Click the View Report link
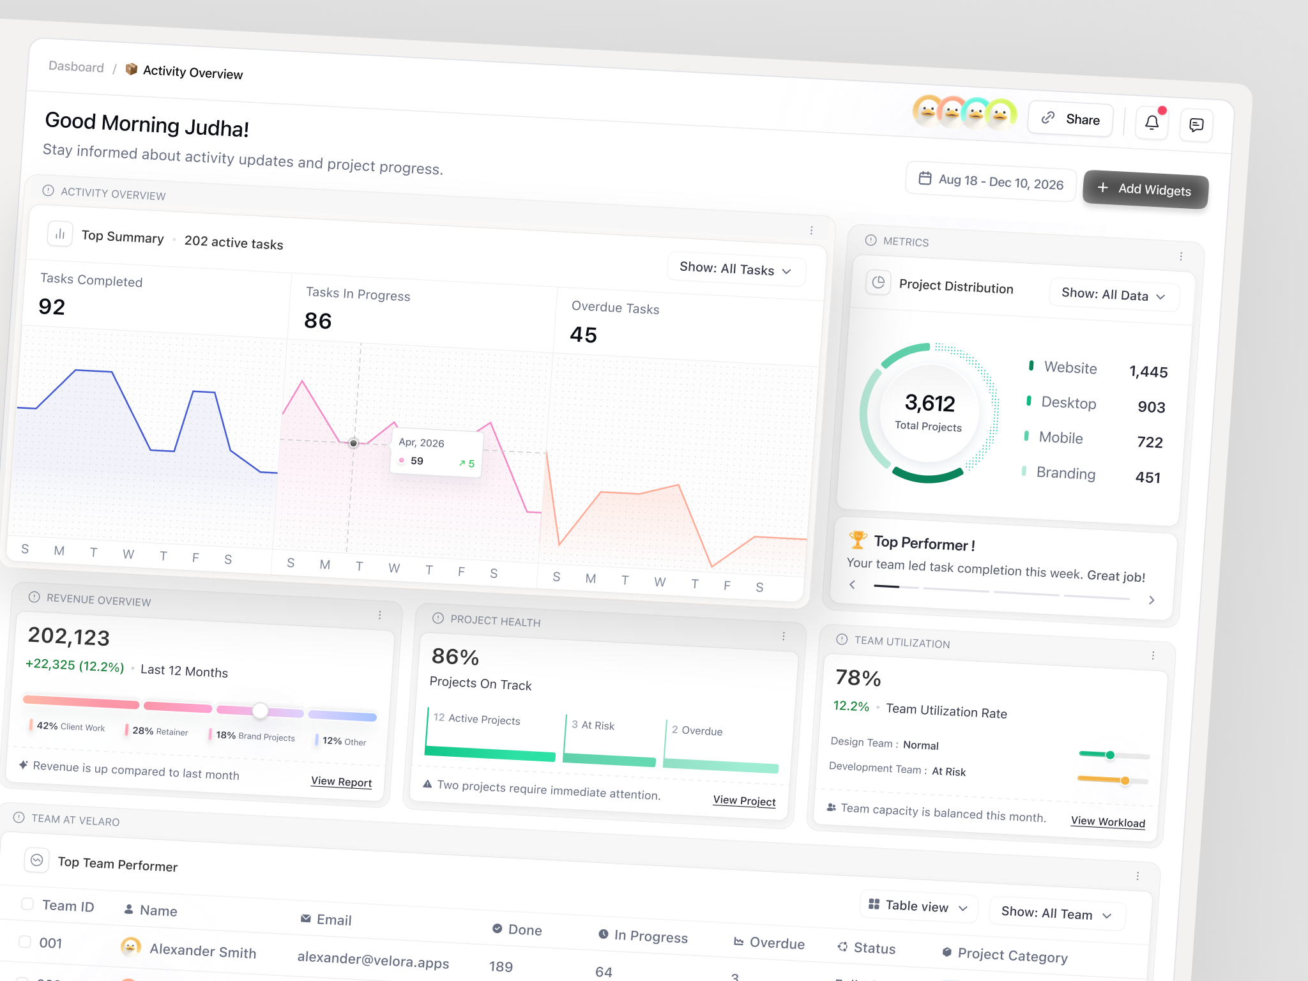 click(341, 782)
